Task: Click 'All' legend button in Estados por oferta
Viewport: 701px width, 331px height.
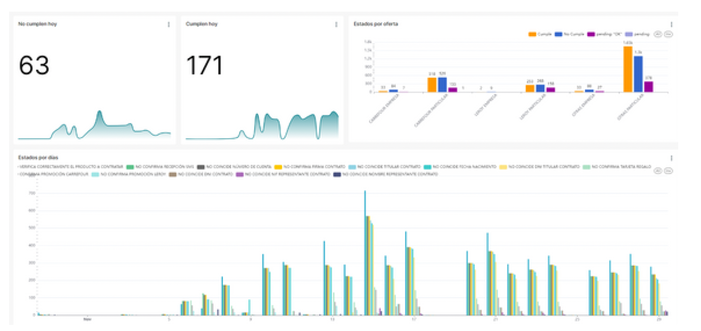Action: click(658, 34)
